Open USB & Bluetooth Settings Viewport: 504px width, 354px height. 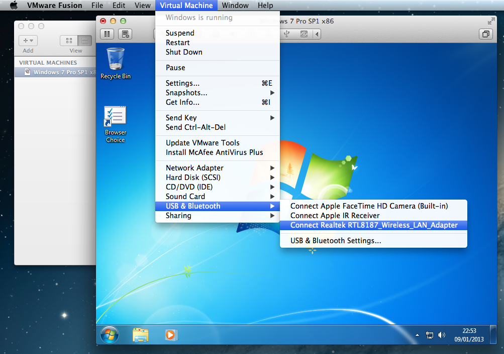pyautogui.click(x=336, y=241)
